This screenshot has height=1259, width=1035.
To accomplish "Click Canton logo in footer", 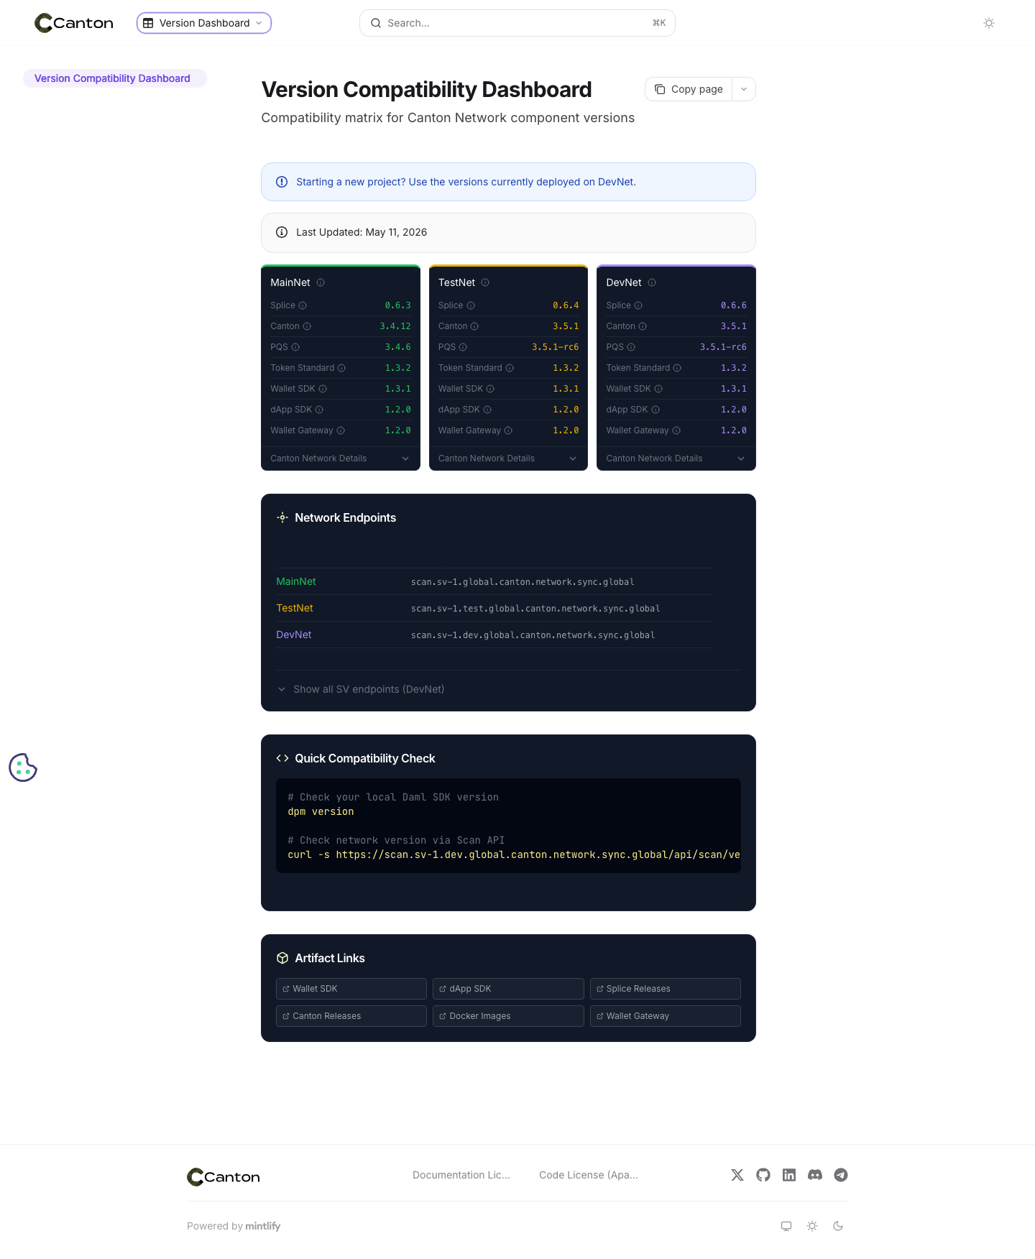I will coord(224,1176).
